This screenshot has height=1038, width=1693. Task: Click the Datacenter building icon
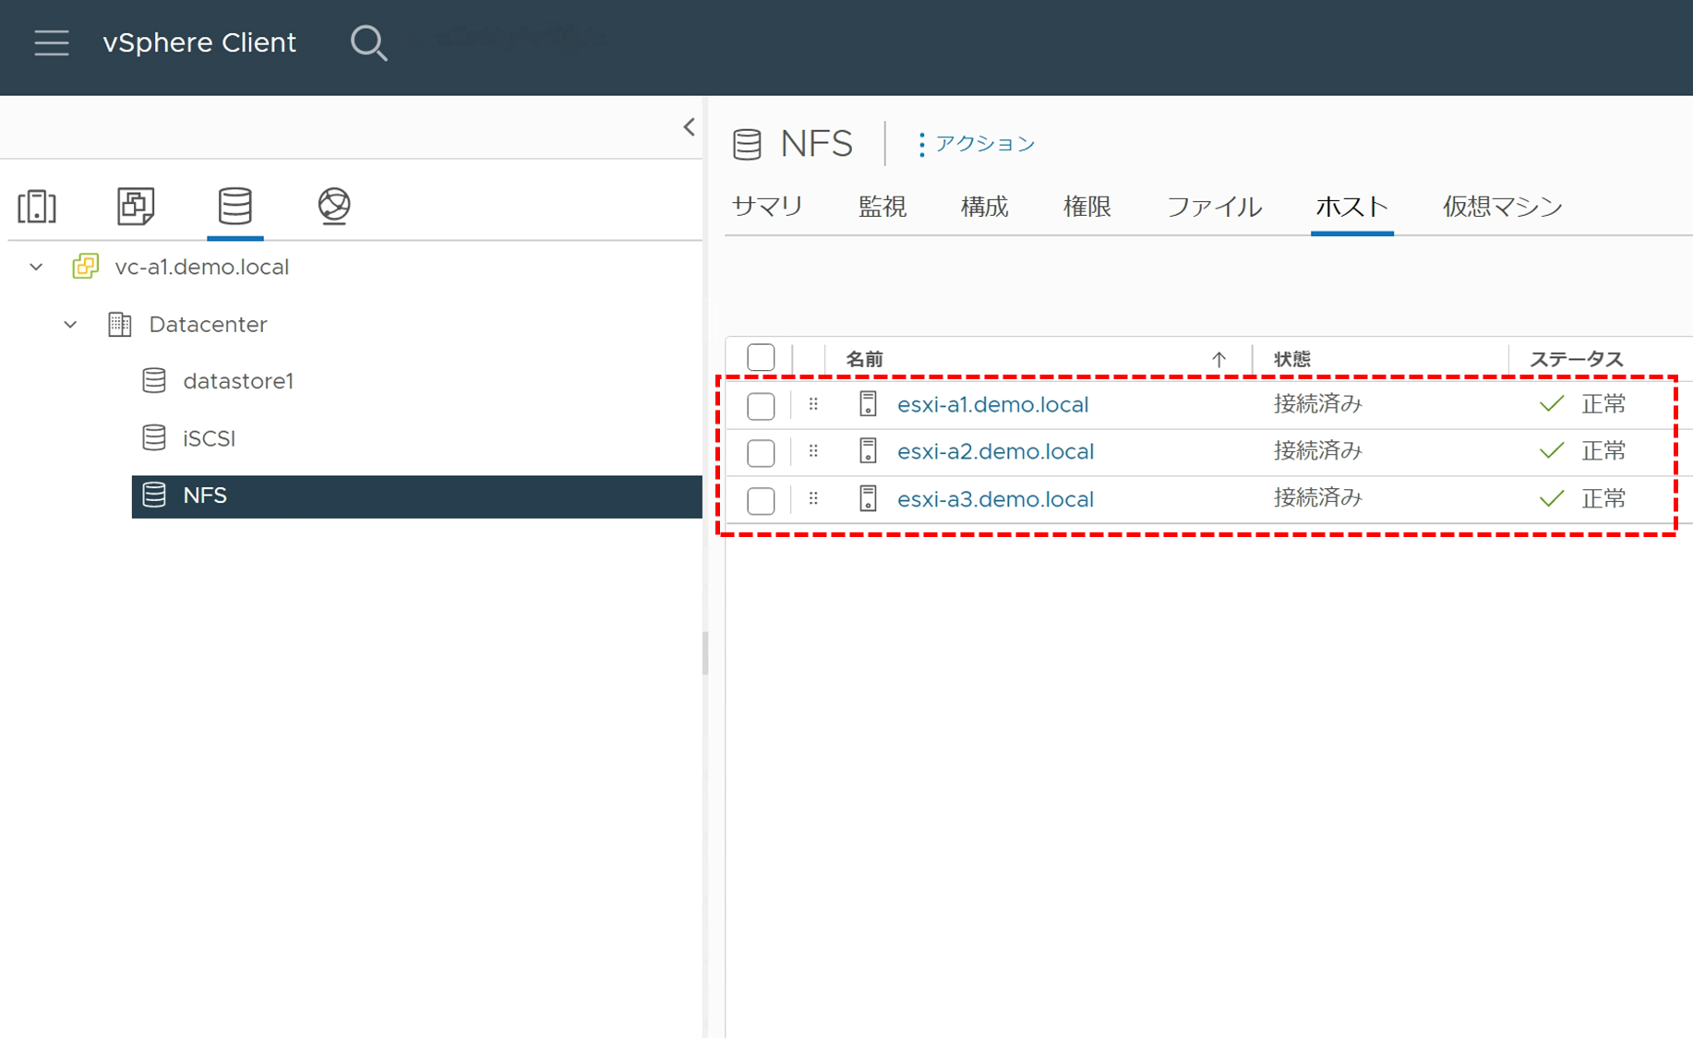pos(120,325)
